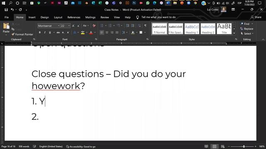
Task: Apply the Title style
Action: click(224, 29)
